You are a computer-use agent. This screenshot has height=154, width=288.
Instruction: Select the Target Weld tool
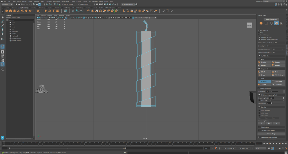(x=278, y=81)
